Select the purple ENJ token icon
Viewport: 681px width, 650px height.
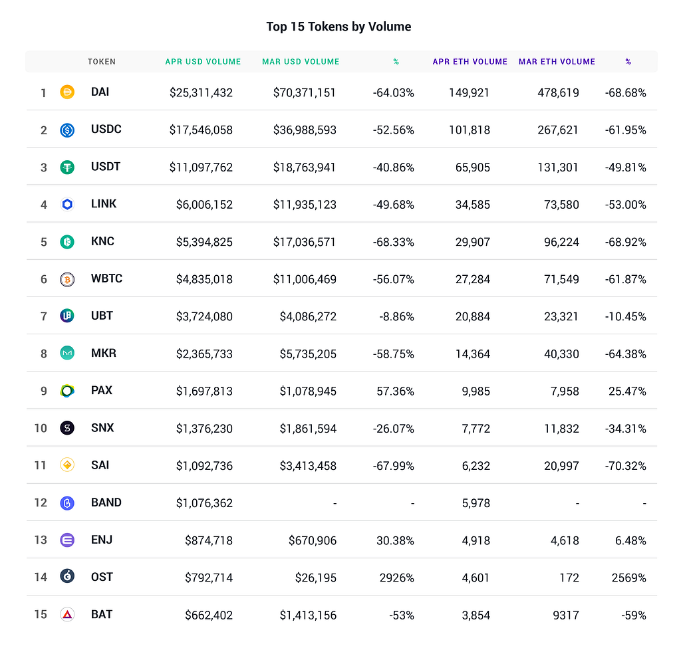[67, 540]
